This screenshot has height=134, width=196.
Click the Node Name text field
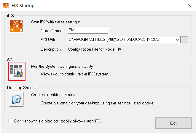pos(88,30)
